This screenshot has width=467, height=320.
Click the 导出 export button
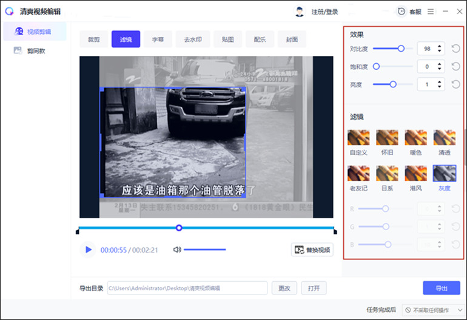[441, 288]
